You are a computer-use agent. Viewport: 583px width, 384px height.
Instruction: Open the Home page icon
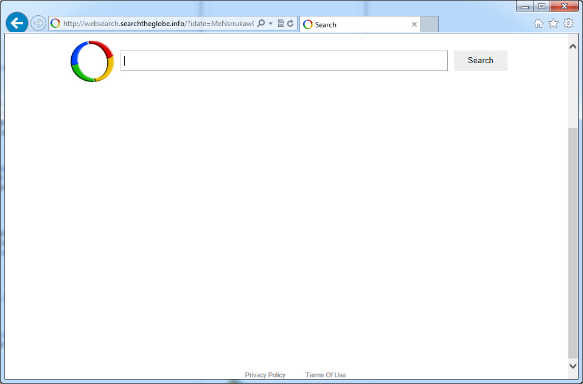pos(539,24)
